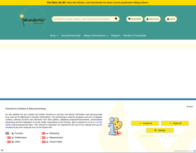Screen dimensions: 196x153
Task: Click the 'Social media' category label
Action: (x=56, y=142)
